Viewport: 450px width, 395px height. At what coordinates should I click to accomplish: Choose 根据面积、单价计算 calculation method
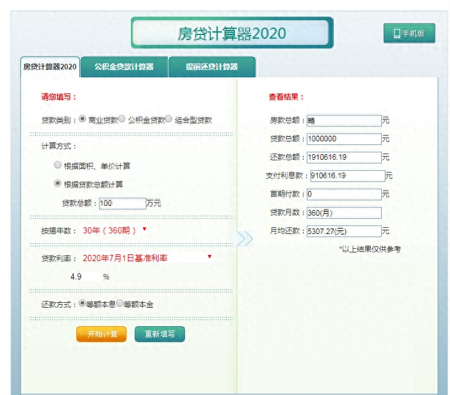coord(58,165)
